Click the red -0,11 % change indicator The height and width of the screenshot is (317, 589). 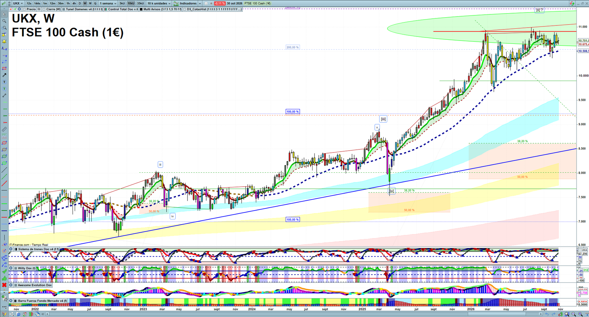coord(220,3)
